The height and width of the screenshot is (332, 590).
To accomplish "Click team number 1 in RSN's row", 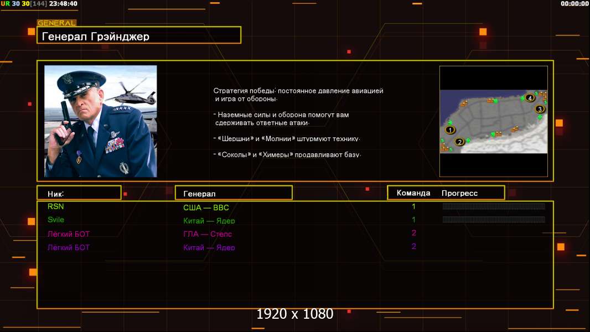I will [413, 206].
